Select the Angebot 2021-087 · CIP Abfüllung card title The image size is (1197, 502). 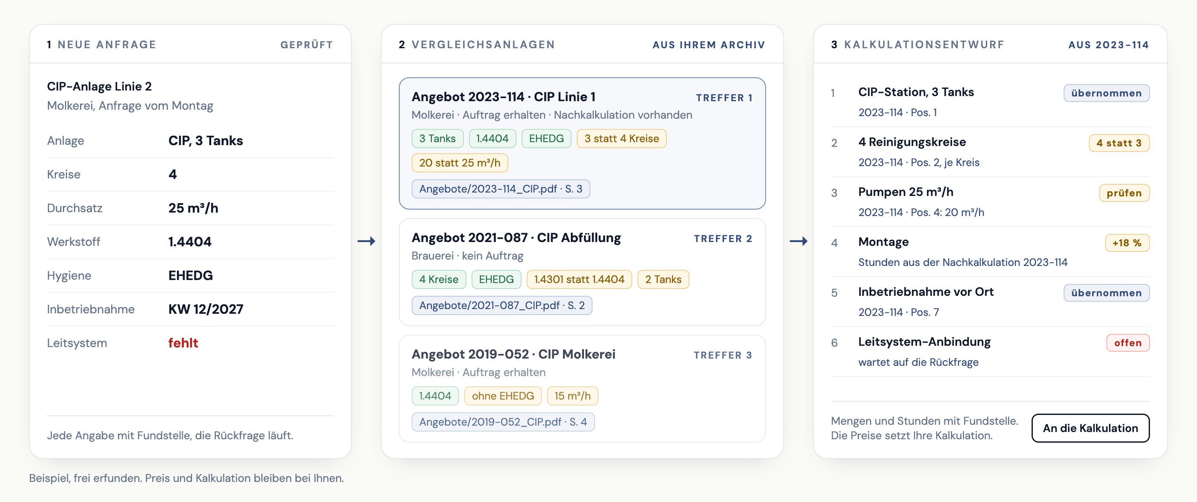[x=516, y=237]
